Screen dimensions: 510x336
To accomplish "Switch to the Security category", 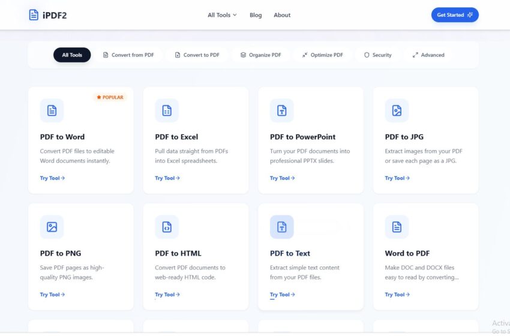I will pyautogui.click(x=377, y=55).
